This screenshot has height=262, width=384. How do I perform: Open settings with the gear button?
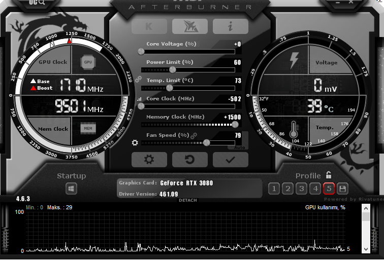click(149, 160)
